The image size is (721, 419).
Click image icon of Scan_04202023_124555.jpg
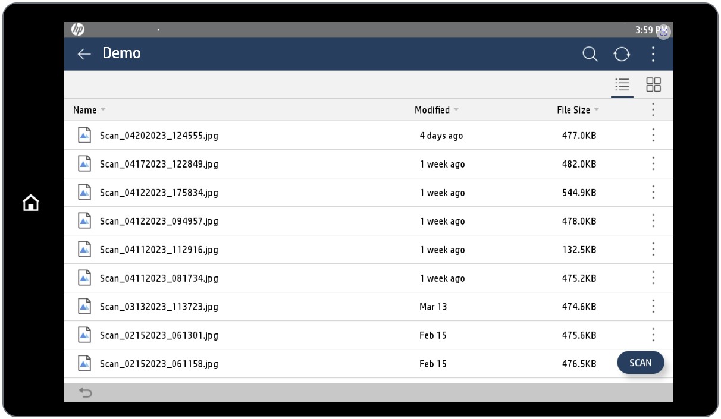(84, 136)
